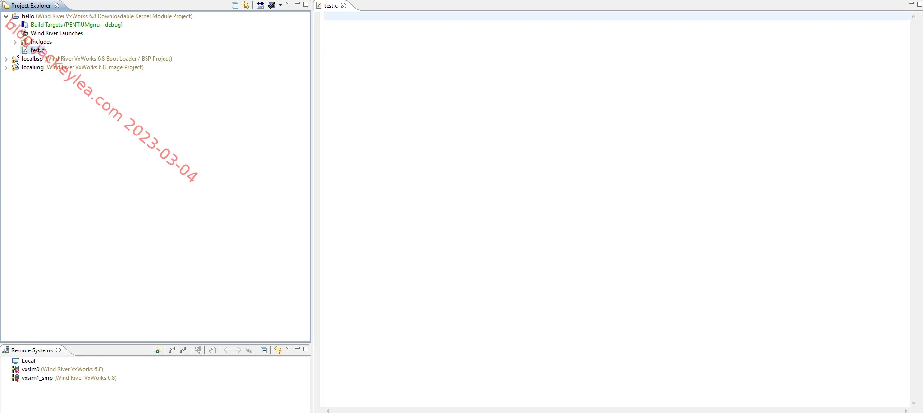Click the build target icon with blue arrows

pos(260,5)
